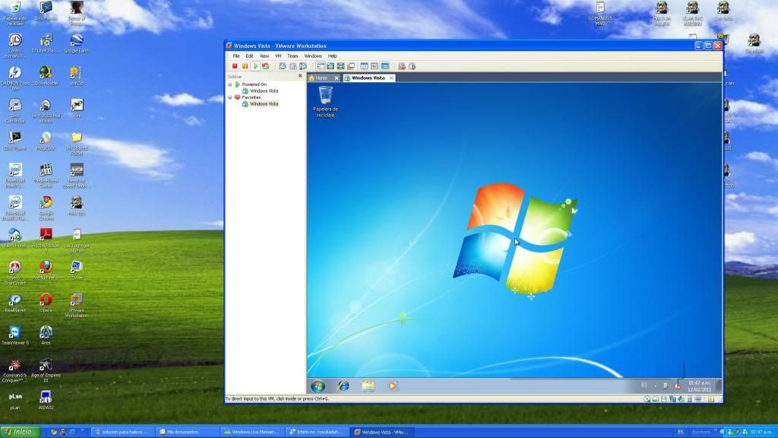Click the Reset VM toolbar icon

click(265, 66)
